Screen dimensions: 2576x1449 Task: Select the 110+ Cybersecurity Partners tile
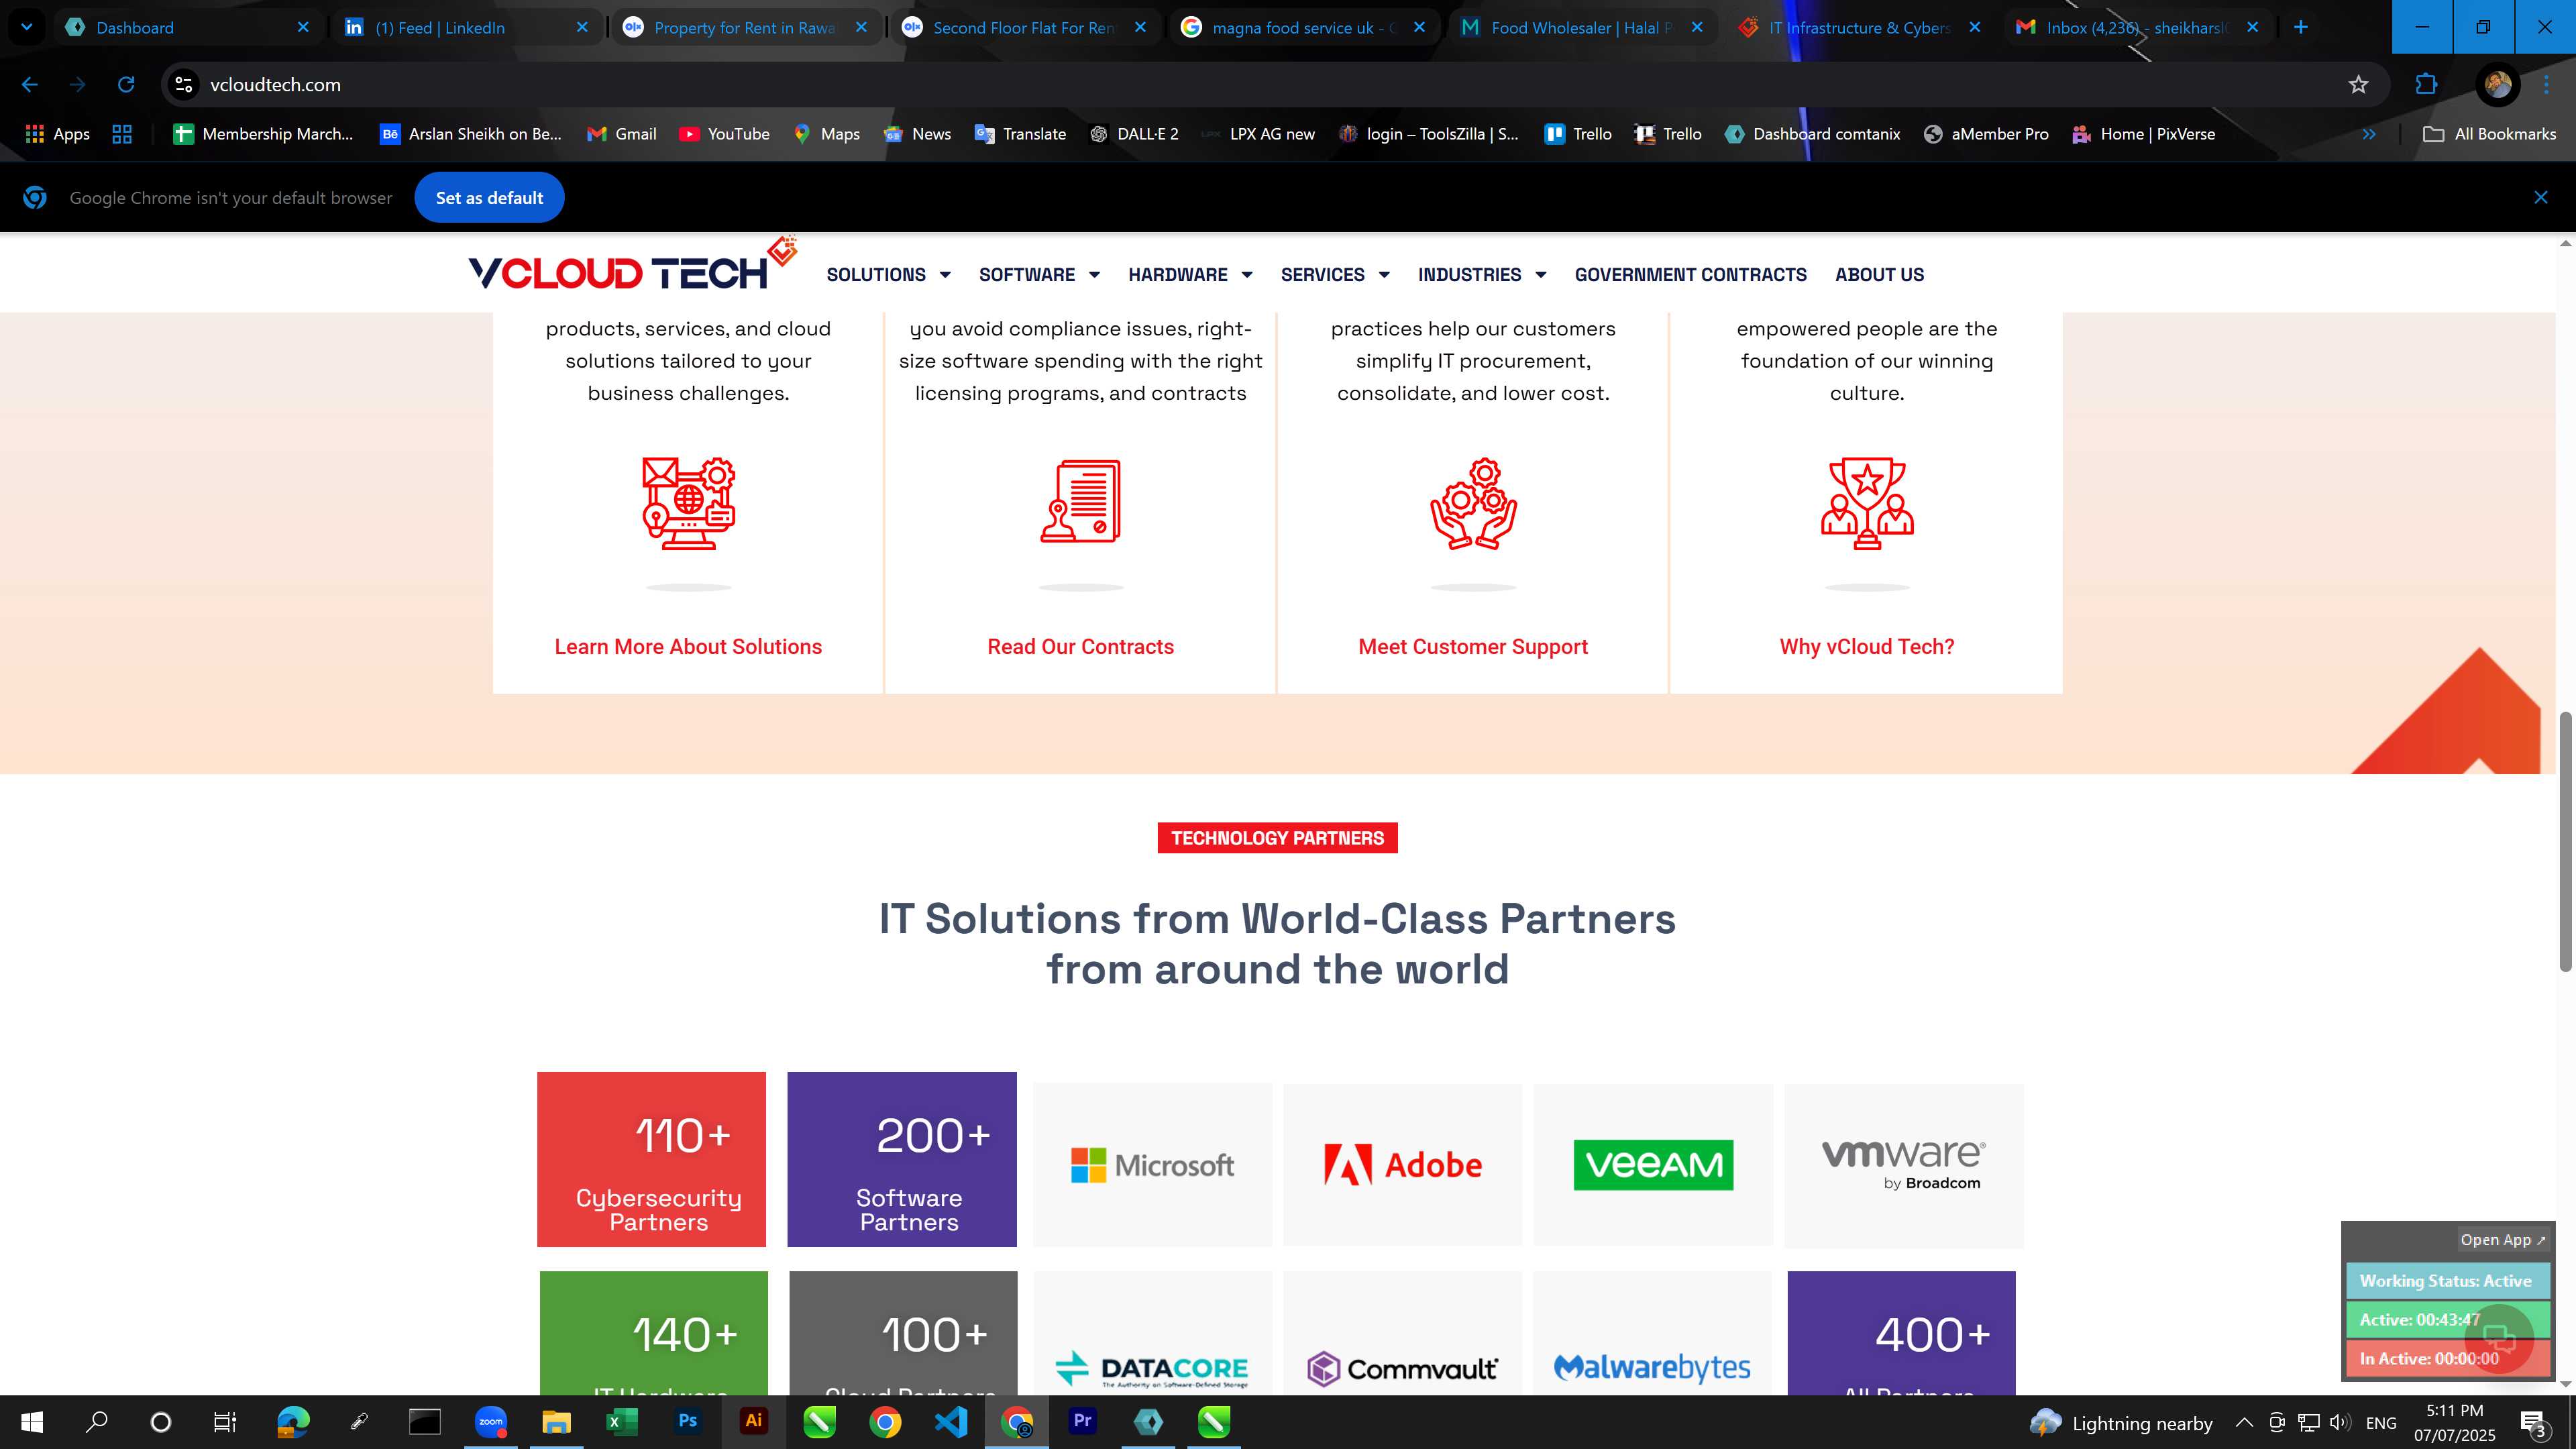(x=651, y=1159)
